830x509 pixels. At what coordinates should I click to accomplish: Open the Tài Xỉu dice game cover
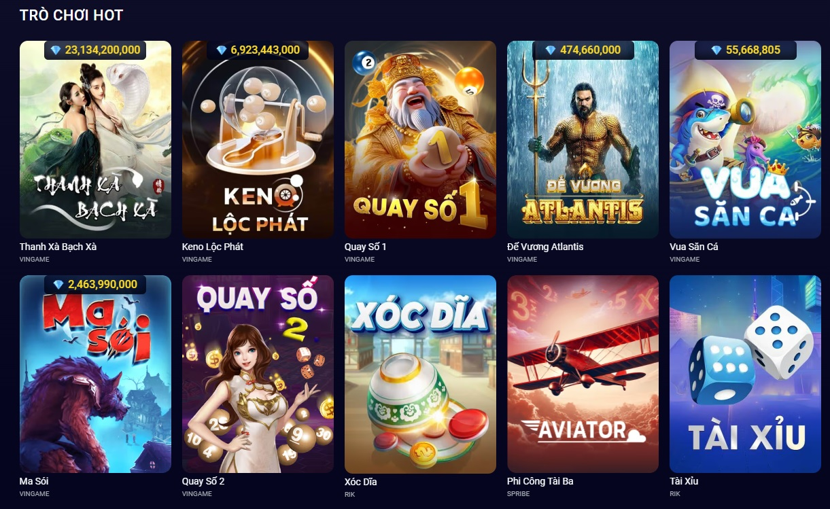coord(745,374)
